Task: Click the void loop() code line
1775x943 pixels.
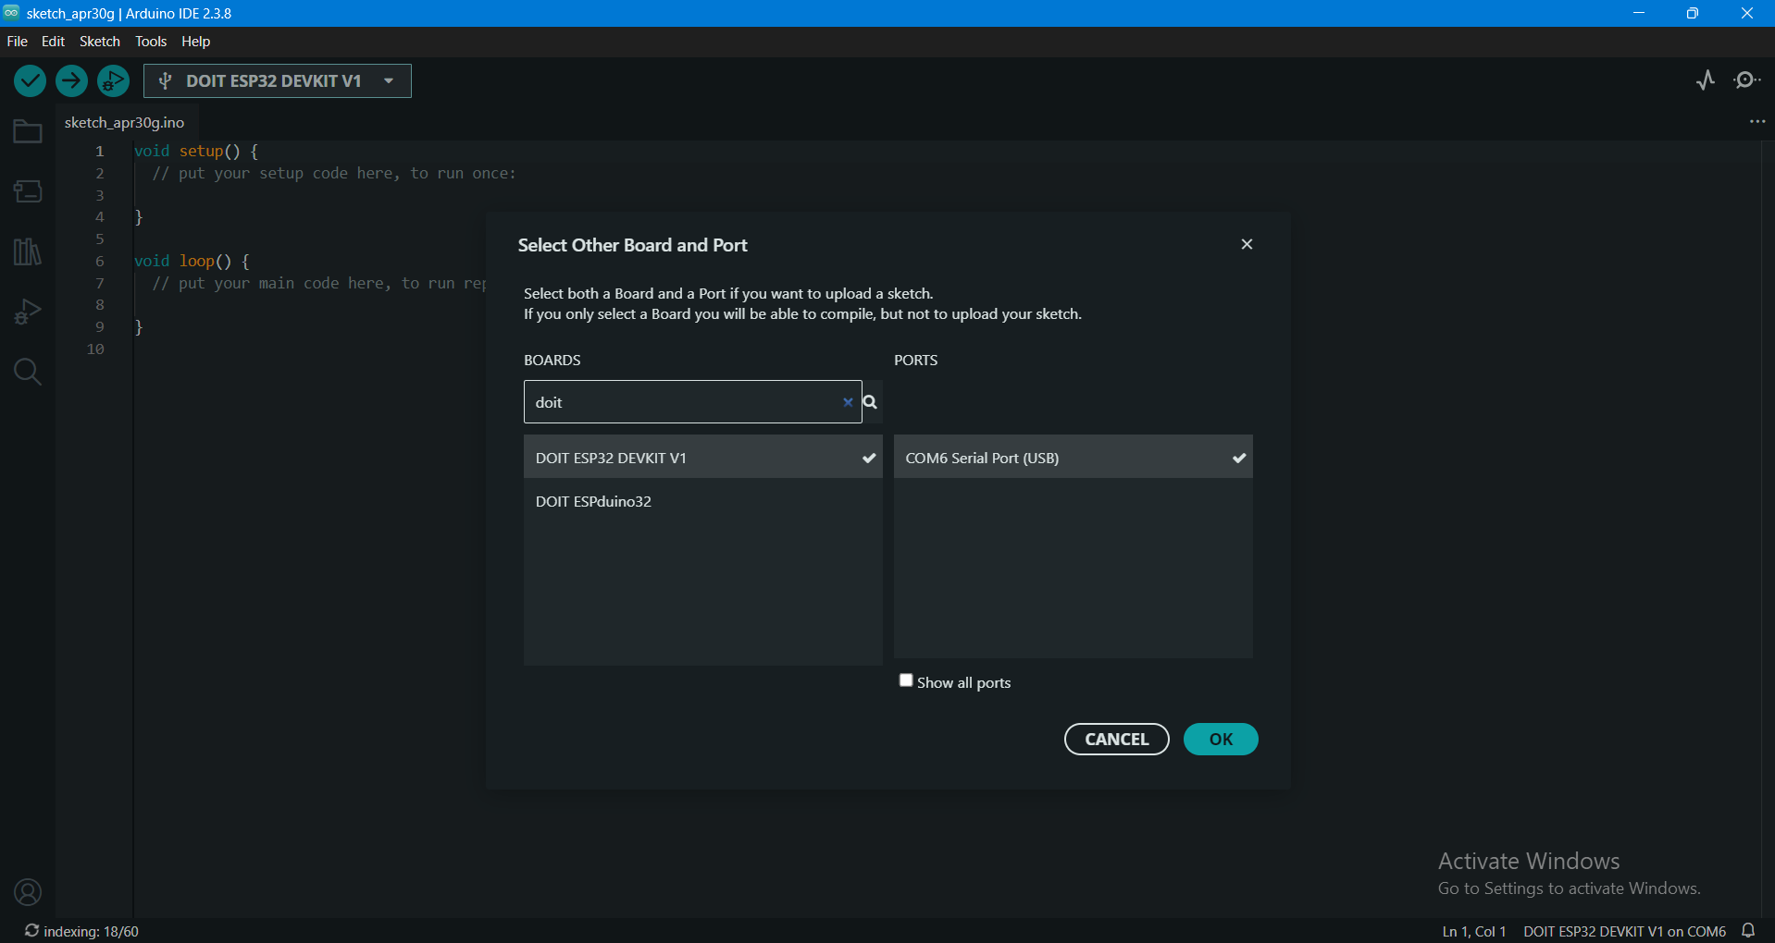Action: coord(192,261)
